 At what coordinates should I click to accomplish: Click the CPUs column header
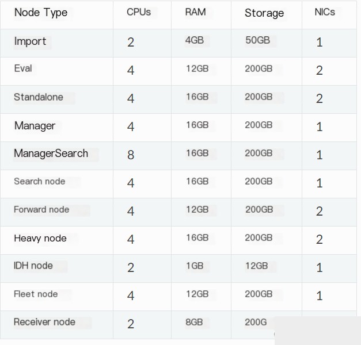coord(139,12)
